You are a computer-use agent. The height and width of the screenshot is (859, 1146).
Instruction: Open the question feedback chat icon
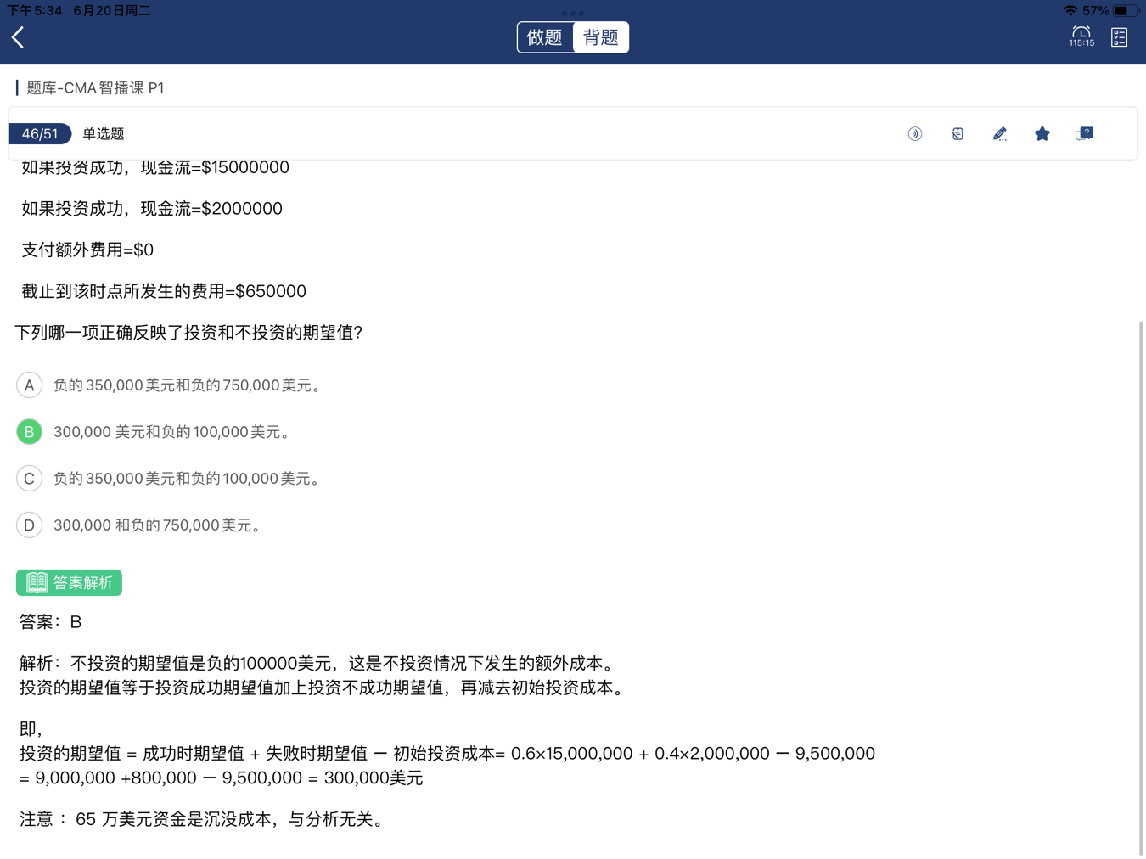click(x=1084, y=134)
